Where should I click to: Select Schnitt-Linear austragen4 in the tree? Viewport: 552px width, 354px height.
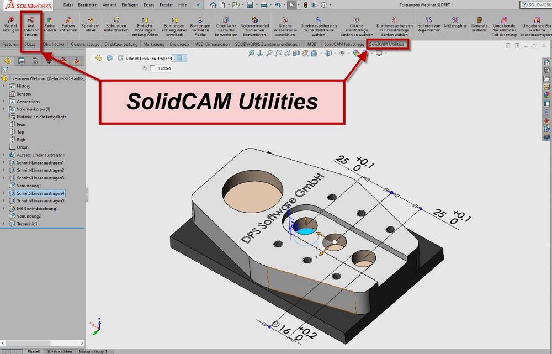(x=41, y=193)
